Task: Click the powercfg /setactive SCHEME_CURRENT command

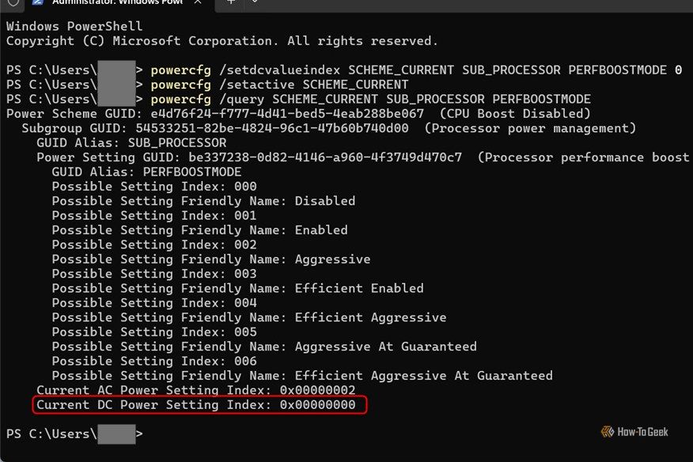Action: 279,85
